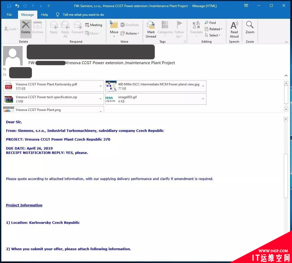Click the attachment list scrollbar thumb
This screenshot has height=263, width=292.
(x=286, y=94)
